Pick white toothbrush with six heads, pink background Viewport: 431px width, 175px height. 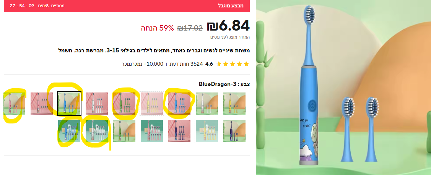(97, 104)
